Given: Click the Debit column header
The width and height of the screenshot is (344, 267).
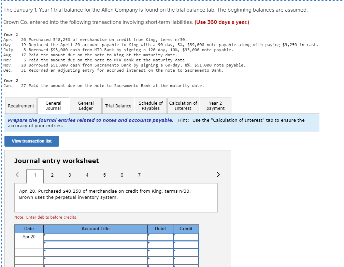Looking at the screenshot, I should tap(161, 228).
